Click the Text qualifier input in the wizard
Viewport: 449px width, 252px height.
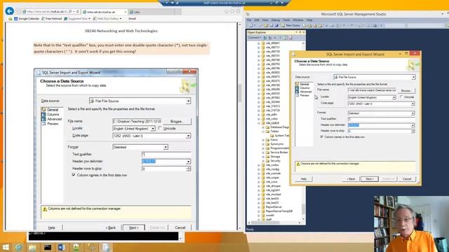point(381,119)
